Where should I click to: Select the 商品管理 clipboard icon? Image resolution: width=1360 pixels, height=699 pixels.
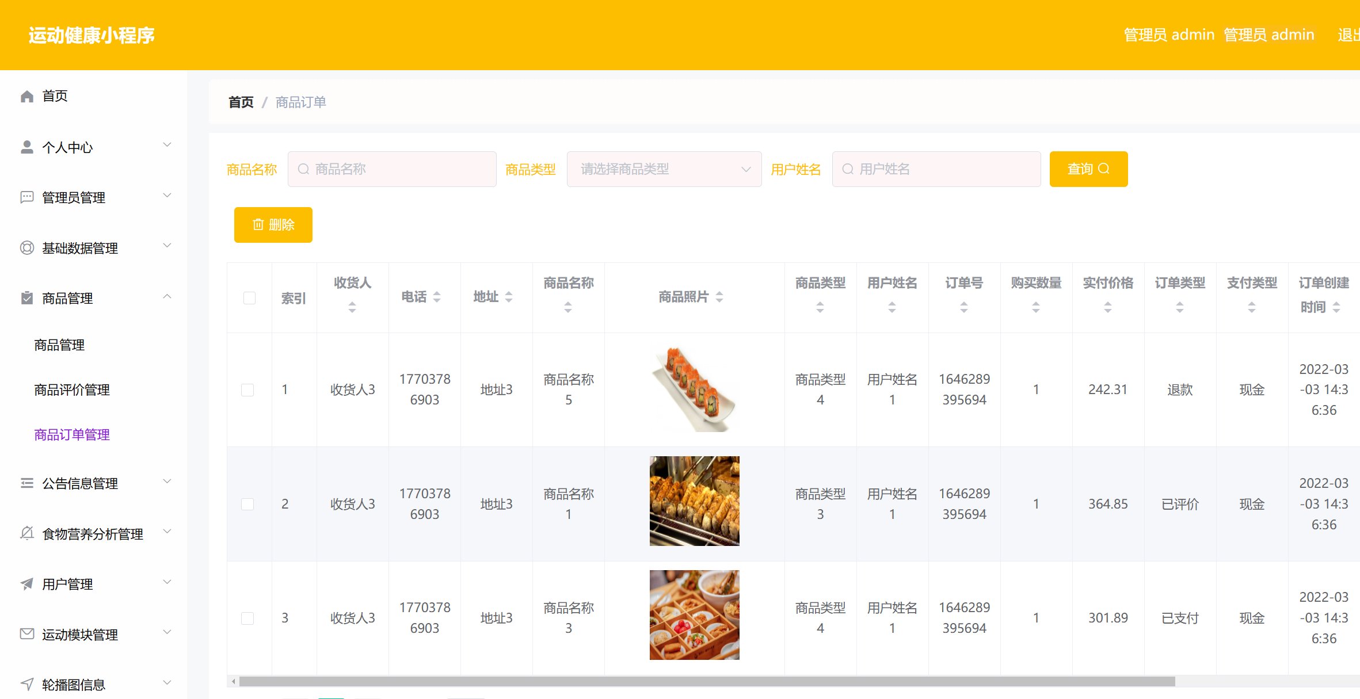click(x=26, y=298)
